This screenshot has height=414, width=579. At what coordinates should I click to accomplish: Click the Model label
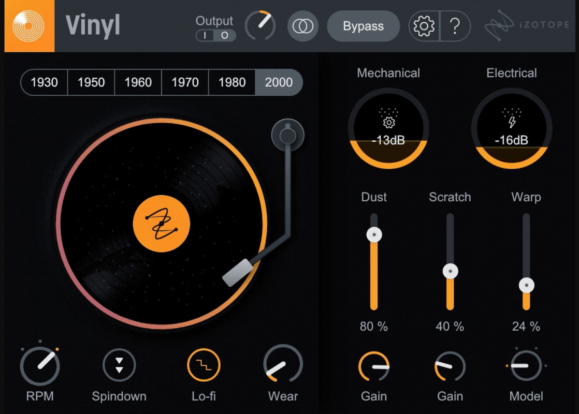pyautogui.click(x=526, y=396)
